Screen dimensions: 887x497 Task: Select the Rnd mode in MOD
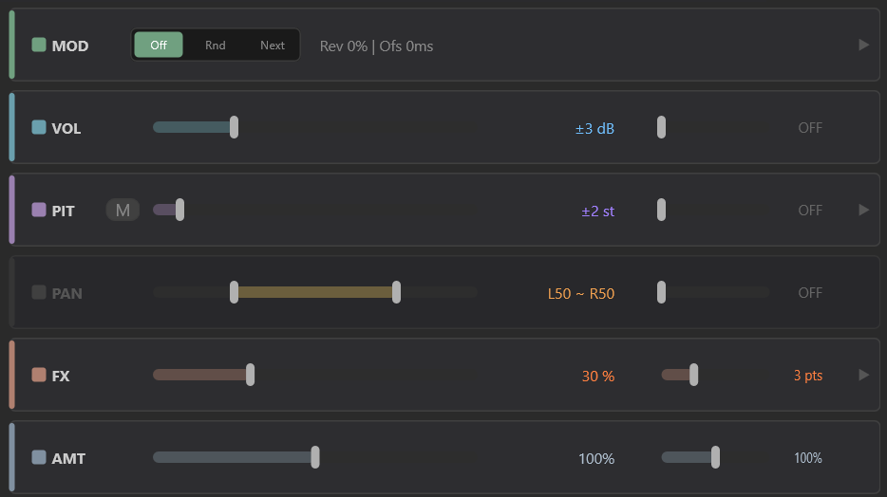point(215,45)
